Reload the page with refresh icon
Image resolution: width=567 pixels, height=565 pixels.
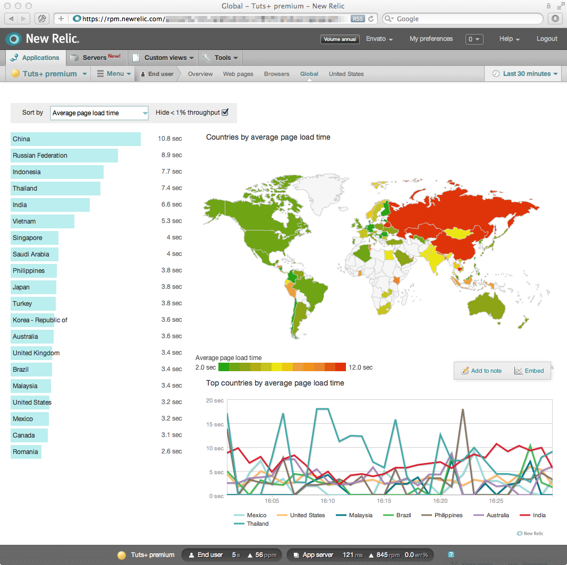[x=371, y=19]
